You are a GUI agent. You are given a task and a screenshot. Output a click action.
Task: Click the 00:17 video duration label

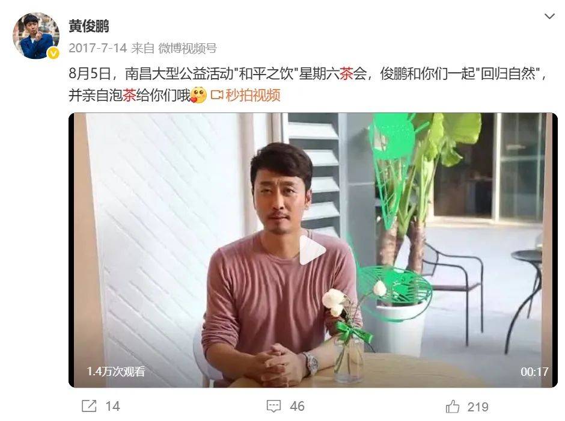[534, 371]
